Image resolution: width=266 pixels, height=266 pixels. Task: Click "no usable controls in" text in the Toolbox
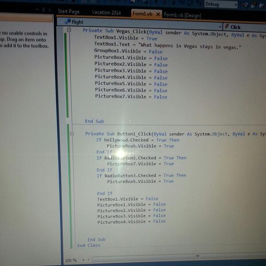pyautogui.click(x=24, y=33)
